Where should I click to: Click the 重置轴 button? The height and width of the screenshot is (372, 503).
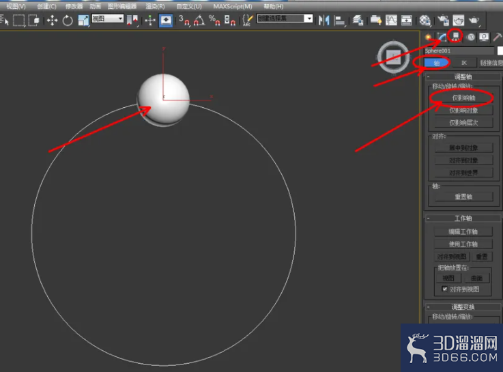pyautogui.click(x=463, y=197)
